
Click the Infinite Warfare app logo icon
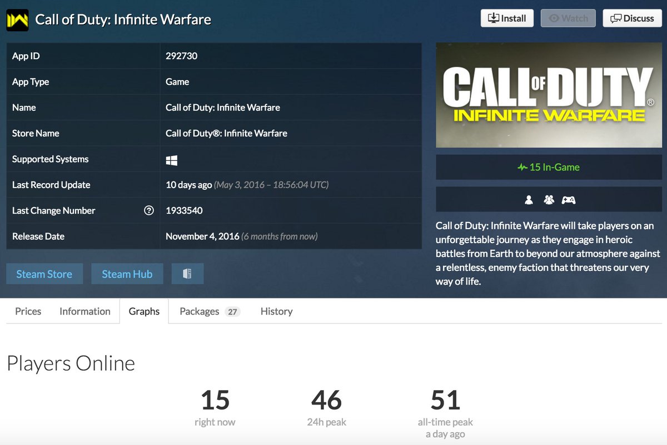tap(18, 21)
